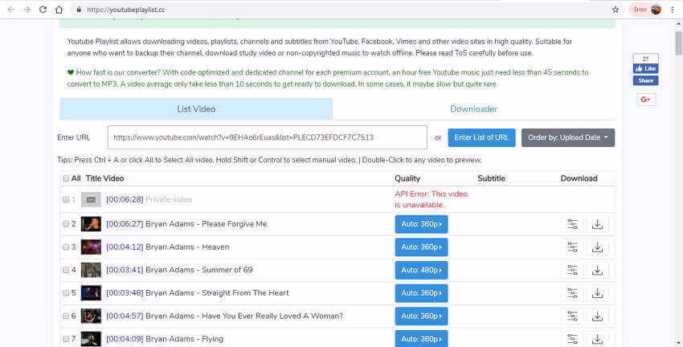
Task: Switch to the Downloader tab
Action: (x=473, y=109)
